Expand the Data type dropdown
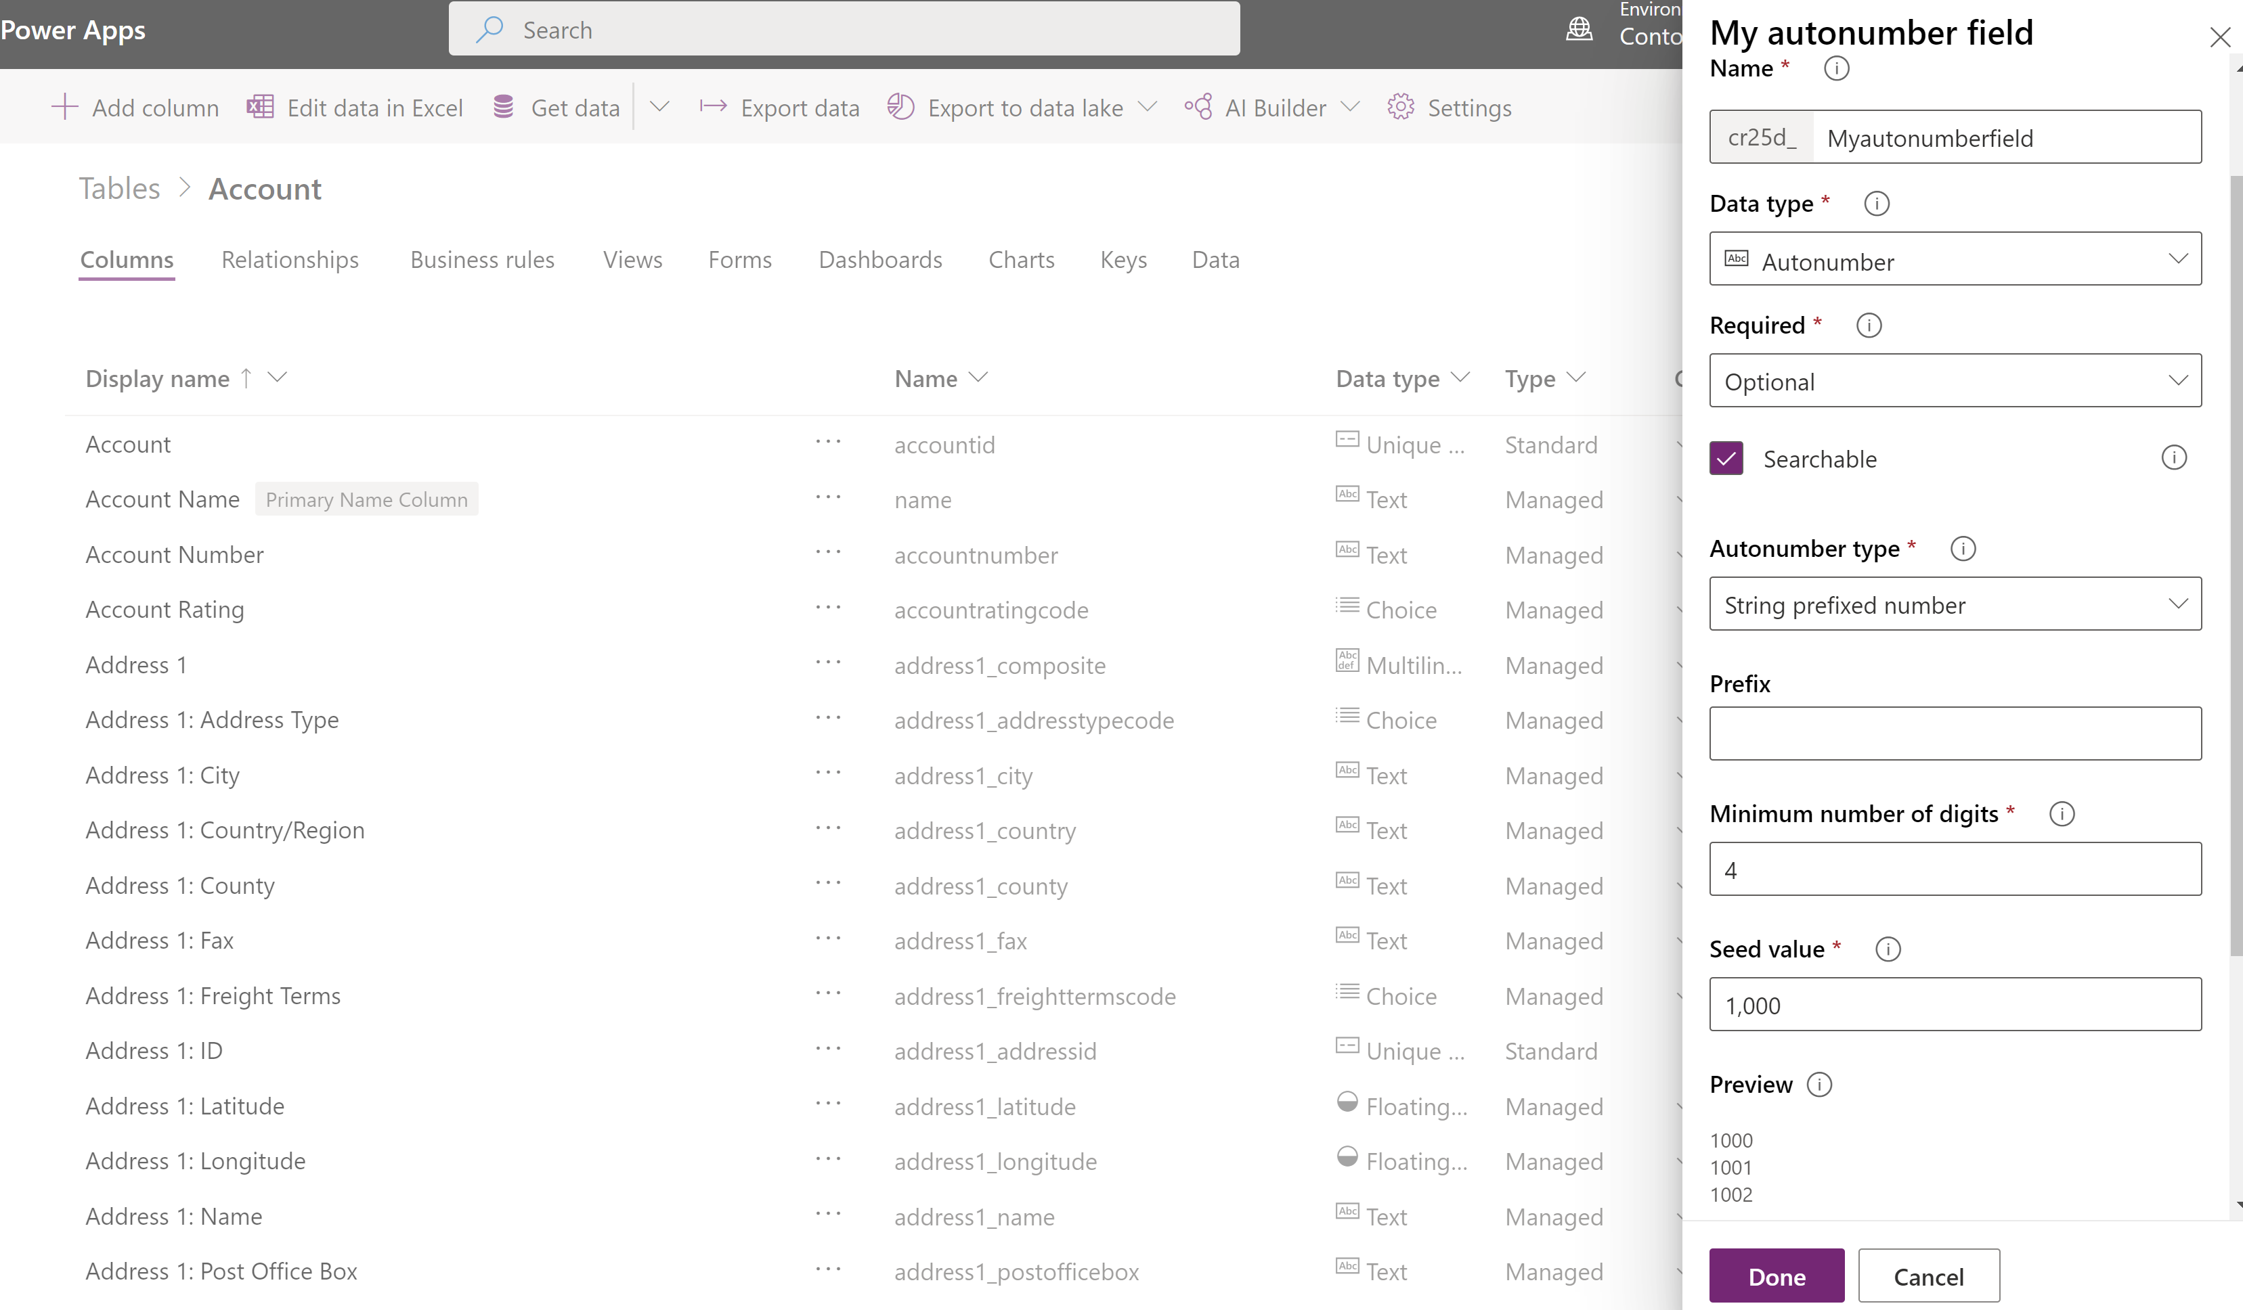The width and height of the screenshot is (2243, 1310). tap(1955, 261)
